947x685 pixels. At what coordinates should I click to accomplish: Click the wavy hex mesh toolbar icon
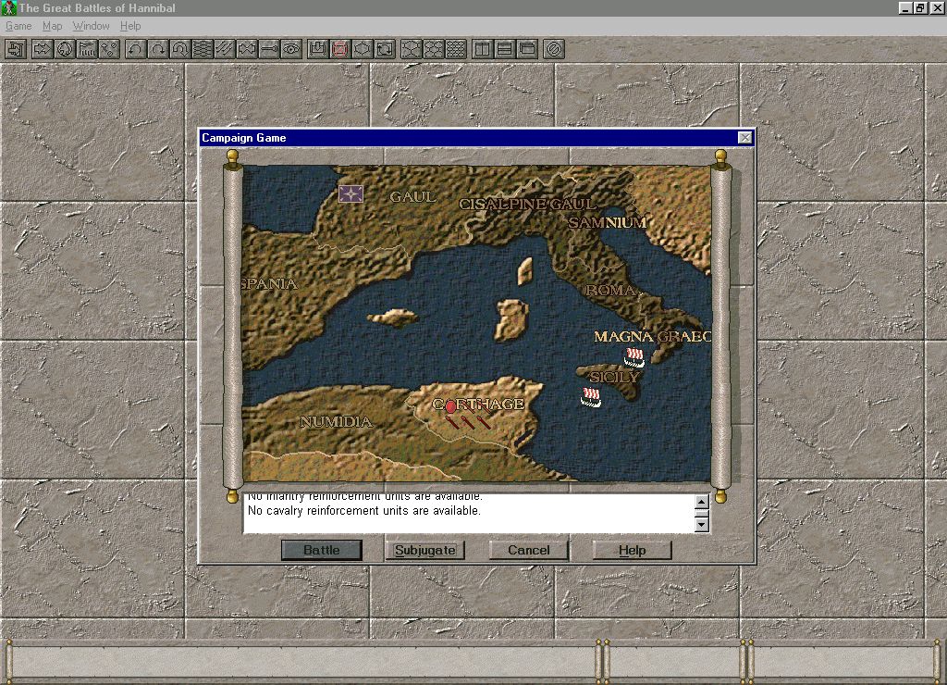[x=203, y=49]
